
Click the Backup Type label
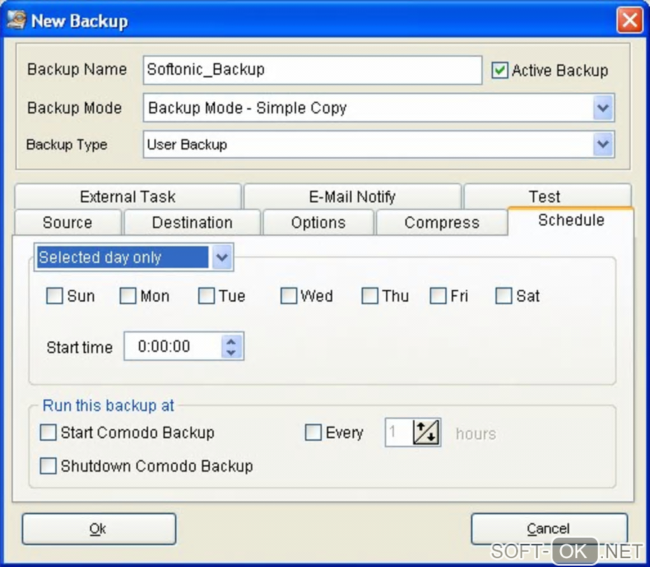(x=67, y=144)
